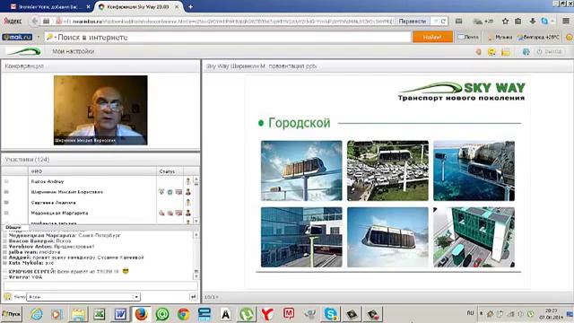This screenshot has width=574, height=323.
Task: Click the browser back arrow
Action: (x=34, y=22)
